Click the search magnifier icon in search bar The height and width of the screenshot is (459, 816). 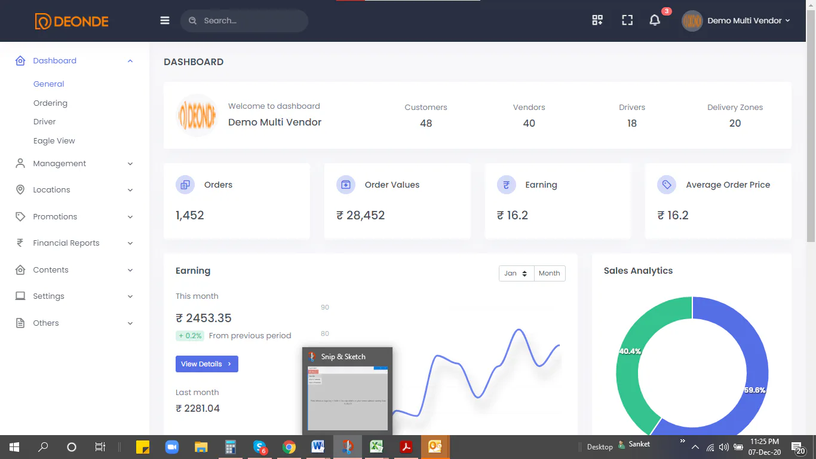192,20
